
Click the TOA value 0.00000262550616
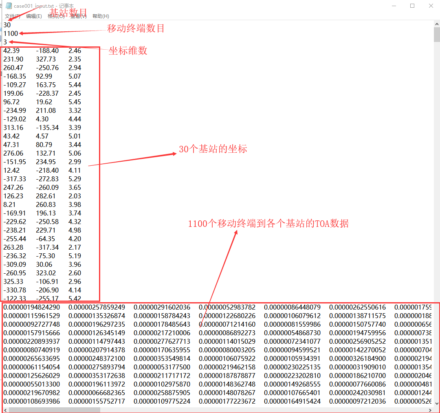358,308
